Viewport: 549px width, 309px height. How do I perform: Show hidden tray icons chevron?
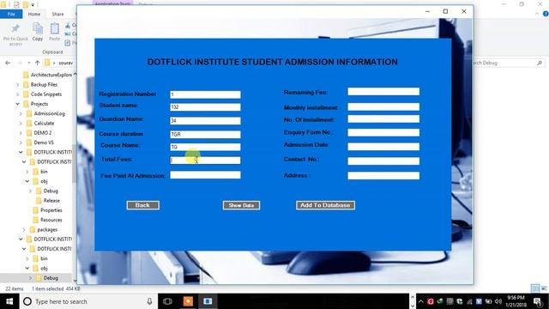[421, 301]
